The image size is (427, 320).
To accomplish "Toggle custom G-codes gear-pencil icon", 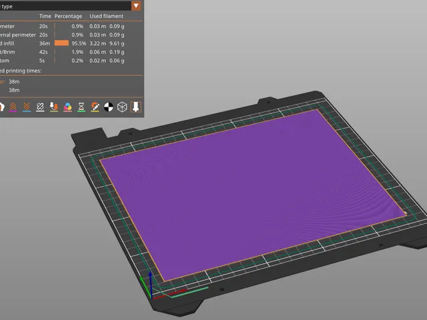I will pyautogui.click(x=95, y=107).
